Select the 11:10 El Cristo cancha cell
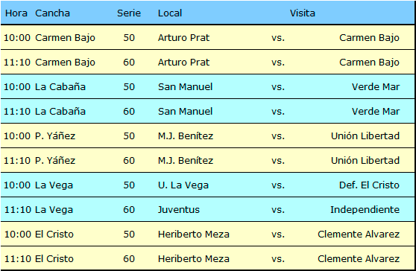416x271 pixels. (54, 259)
